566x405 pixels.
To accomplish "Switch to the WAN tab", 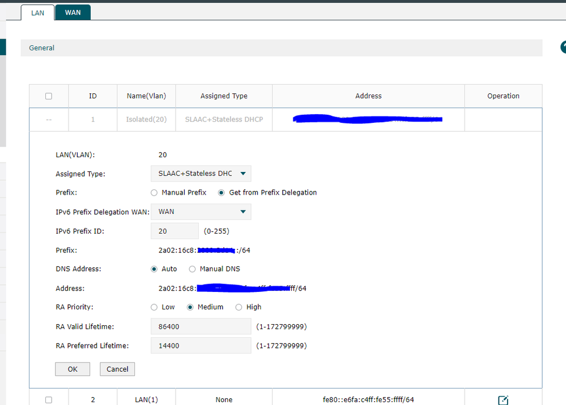I will (x=73, y=12).
